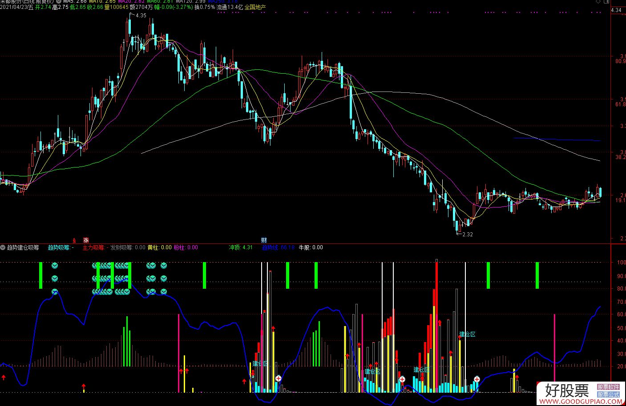Click the 粉柱: 0.00 legend entry
Screen dimensions: 626x406
(x=186, y=247)
